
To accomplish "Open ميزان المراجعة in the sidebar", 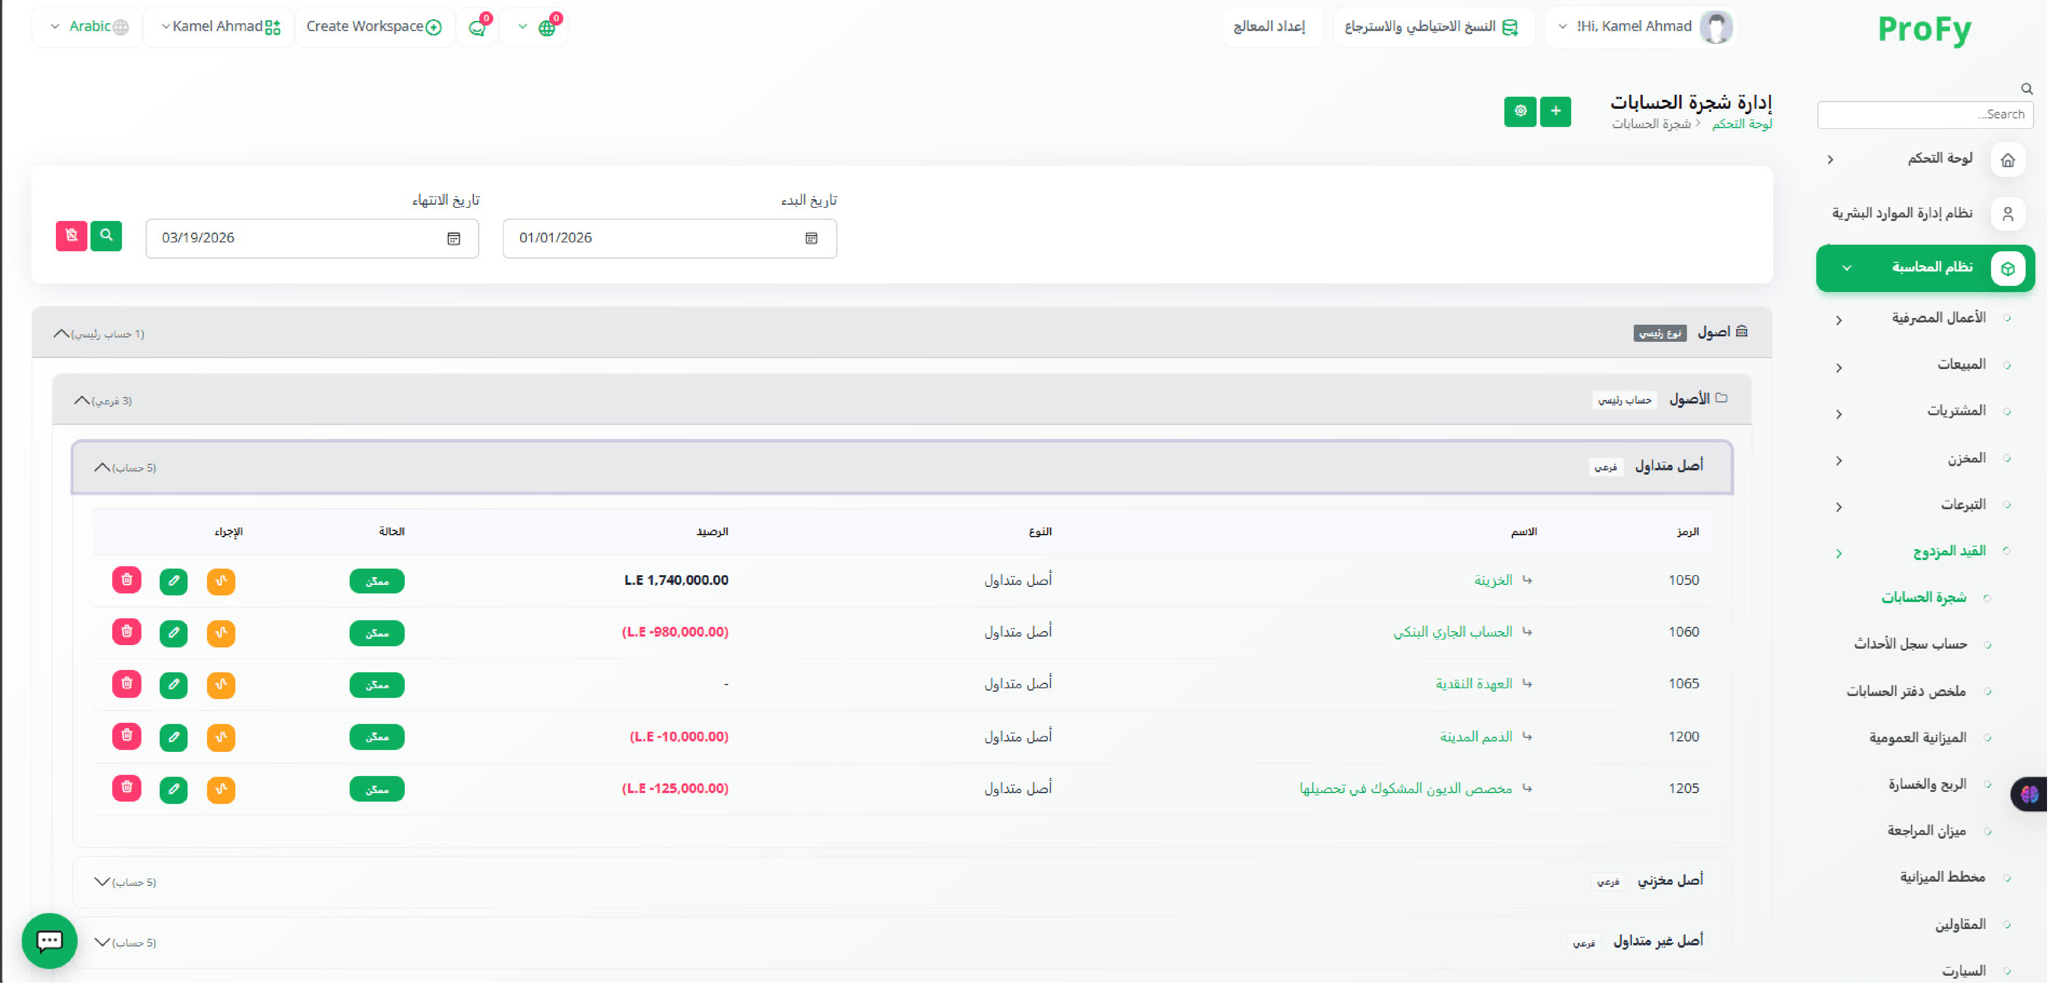I will pyautogui.click(x=1927, y=831).
